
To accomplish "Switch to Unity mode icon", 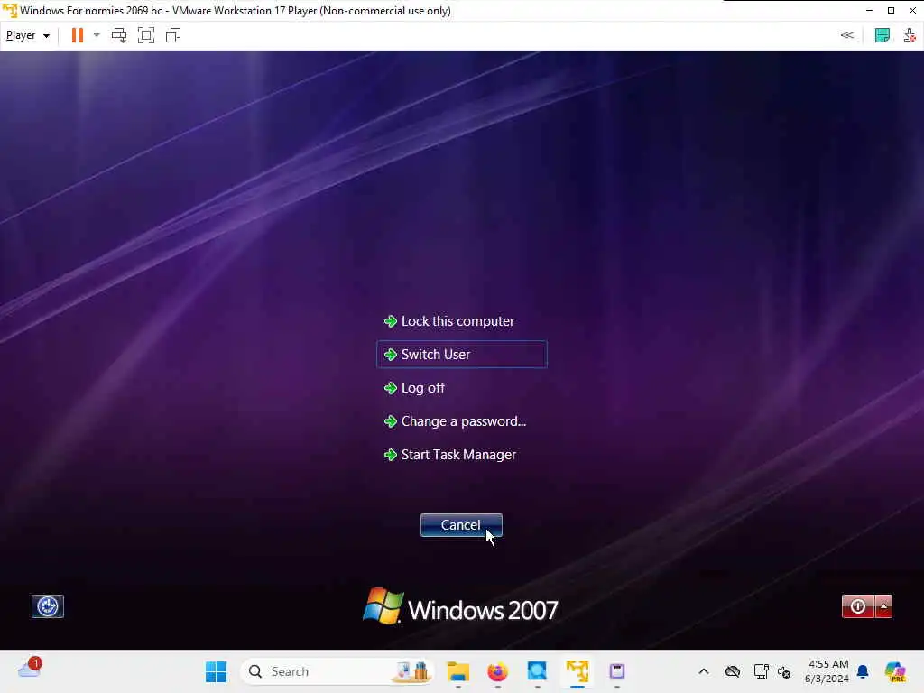I will click(x=172, y=35).
